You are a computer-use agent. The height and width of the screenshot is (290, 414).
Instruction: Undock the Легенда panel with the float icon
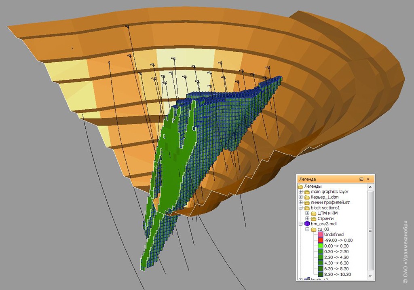point(361,179)
